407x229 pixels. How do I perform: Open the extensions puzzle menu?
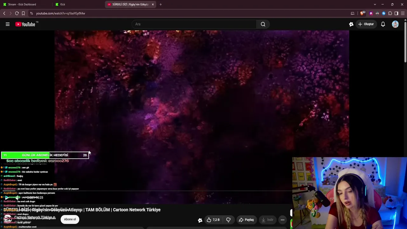tap(390, 13)
